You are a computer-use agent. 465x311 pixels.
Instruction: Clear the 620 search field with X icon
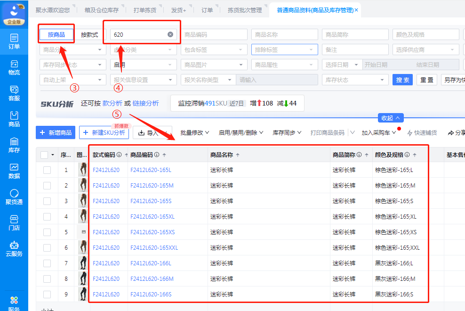[x=170, y=34]
